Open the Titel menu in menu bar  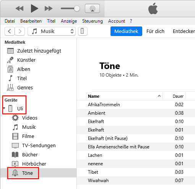tap(51, 21)
